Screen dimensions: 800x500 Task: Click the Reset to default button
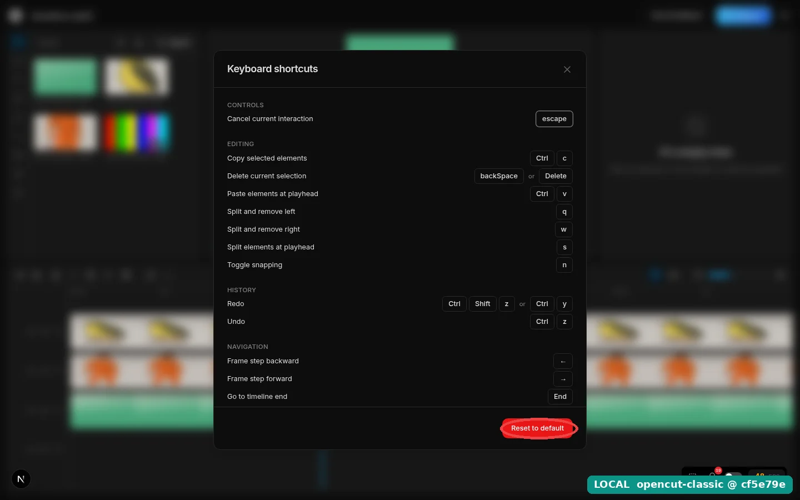pos(538,428)
